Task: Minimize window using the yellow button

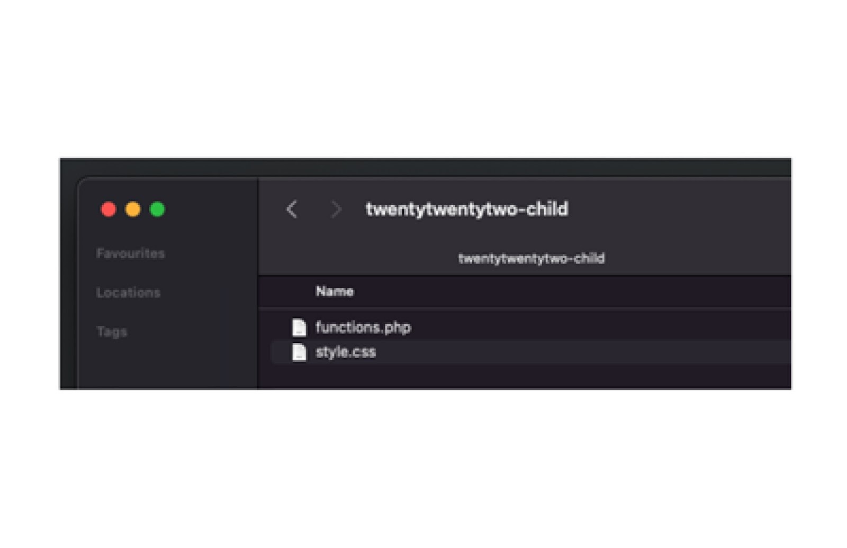Action: 133,209
